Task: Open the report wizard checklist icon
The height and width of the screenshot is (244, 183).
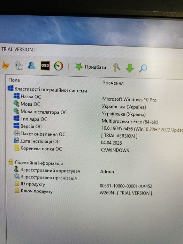Action: (19, 66)
